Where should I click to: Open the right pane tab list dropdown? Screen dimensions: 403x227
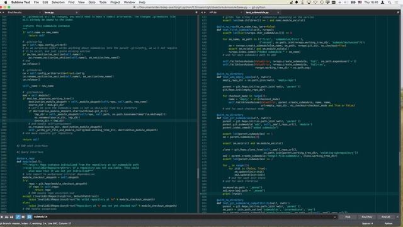[x=398, y=13]
